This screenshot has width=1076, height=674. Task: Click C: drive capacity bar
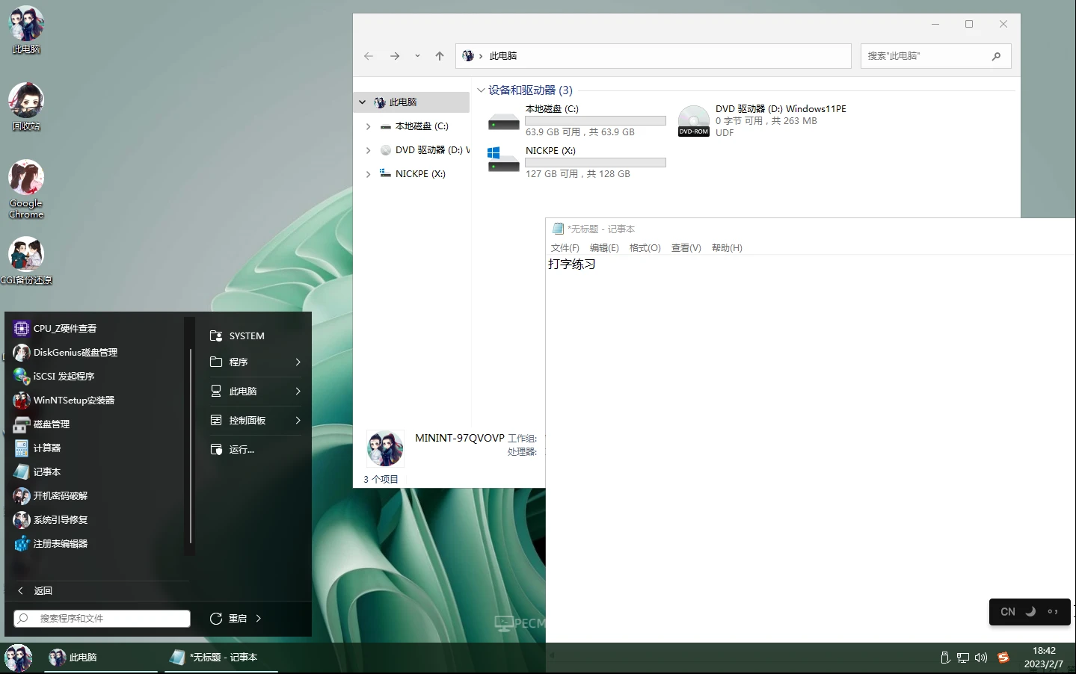[x=595, y=120]
